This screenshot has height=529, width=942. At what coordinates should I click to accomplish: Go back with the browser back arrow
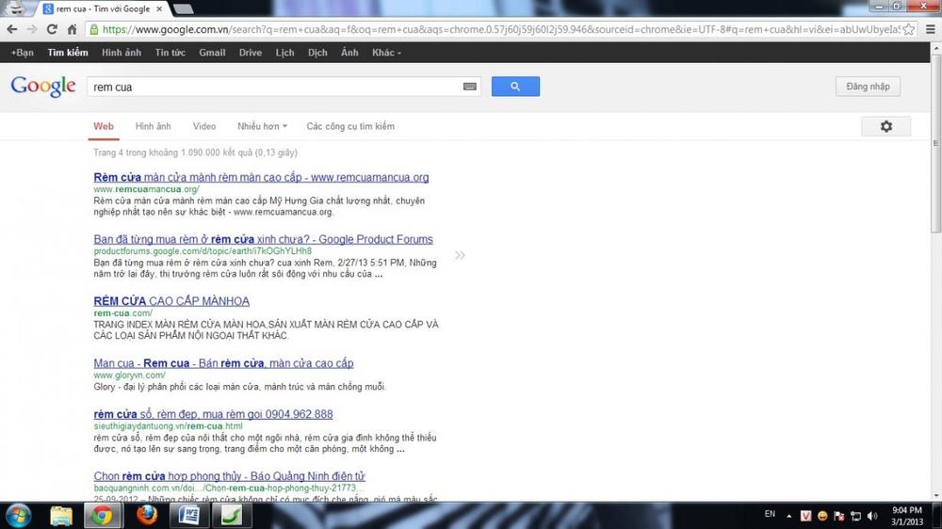pos(11,29)
